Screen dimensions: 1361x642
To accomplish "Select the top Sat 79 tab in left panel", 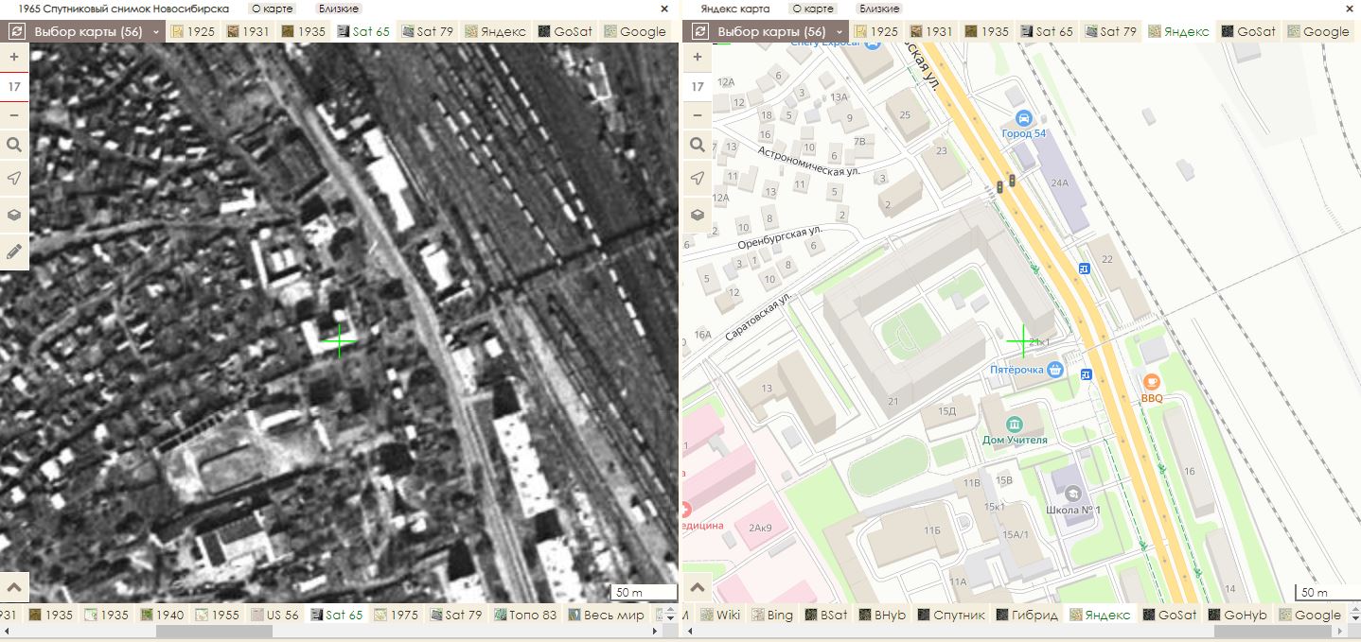I will [428, 31].
